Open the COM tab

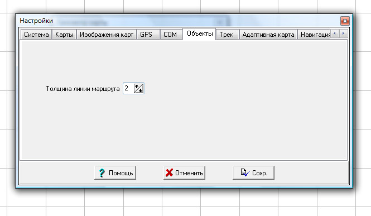[x=171, y=35]
